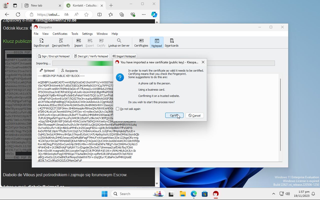Open the Smartcards toolbar icon
Viewport: 320px width, 200px height.
[x=172, y=43]
